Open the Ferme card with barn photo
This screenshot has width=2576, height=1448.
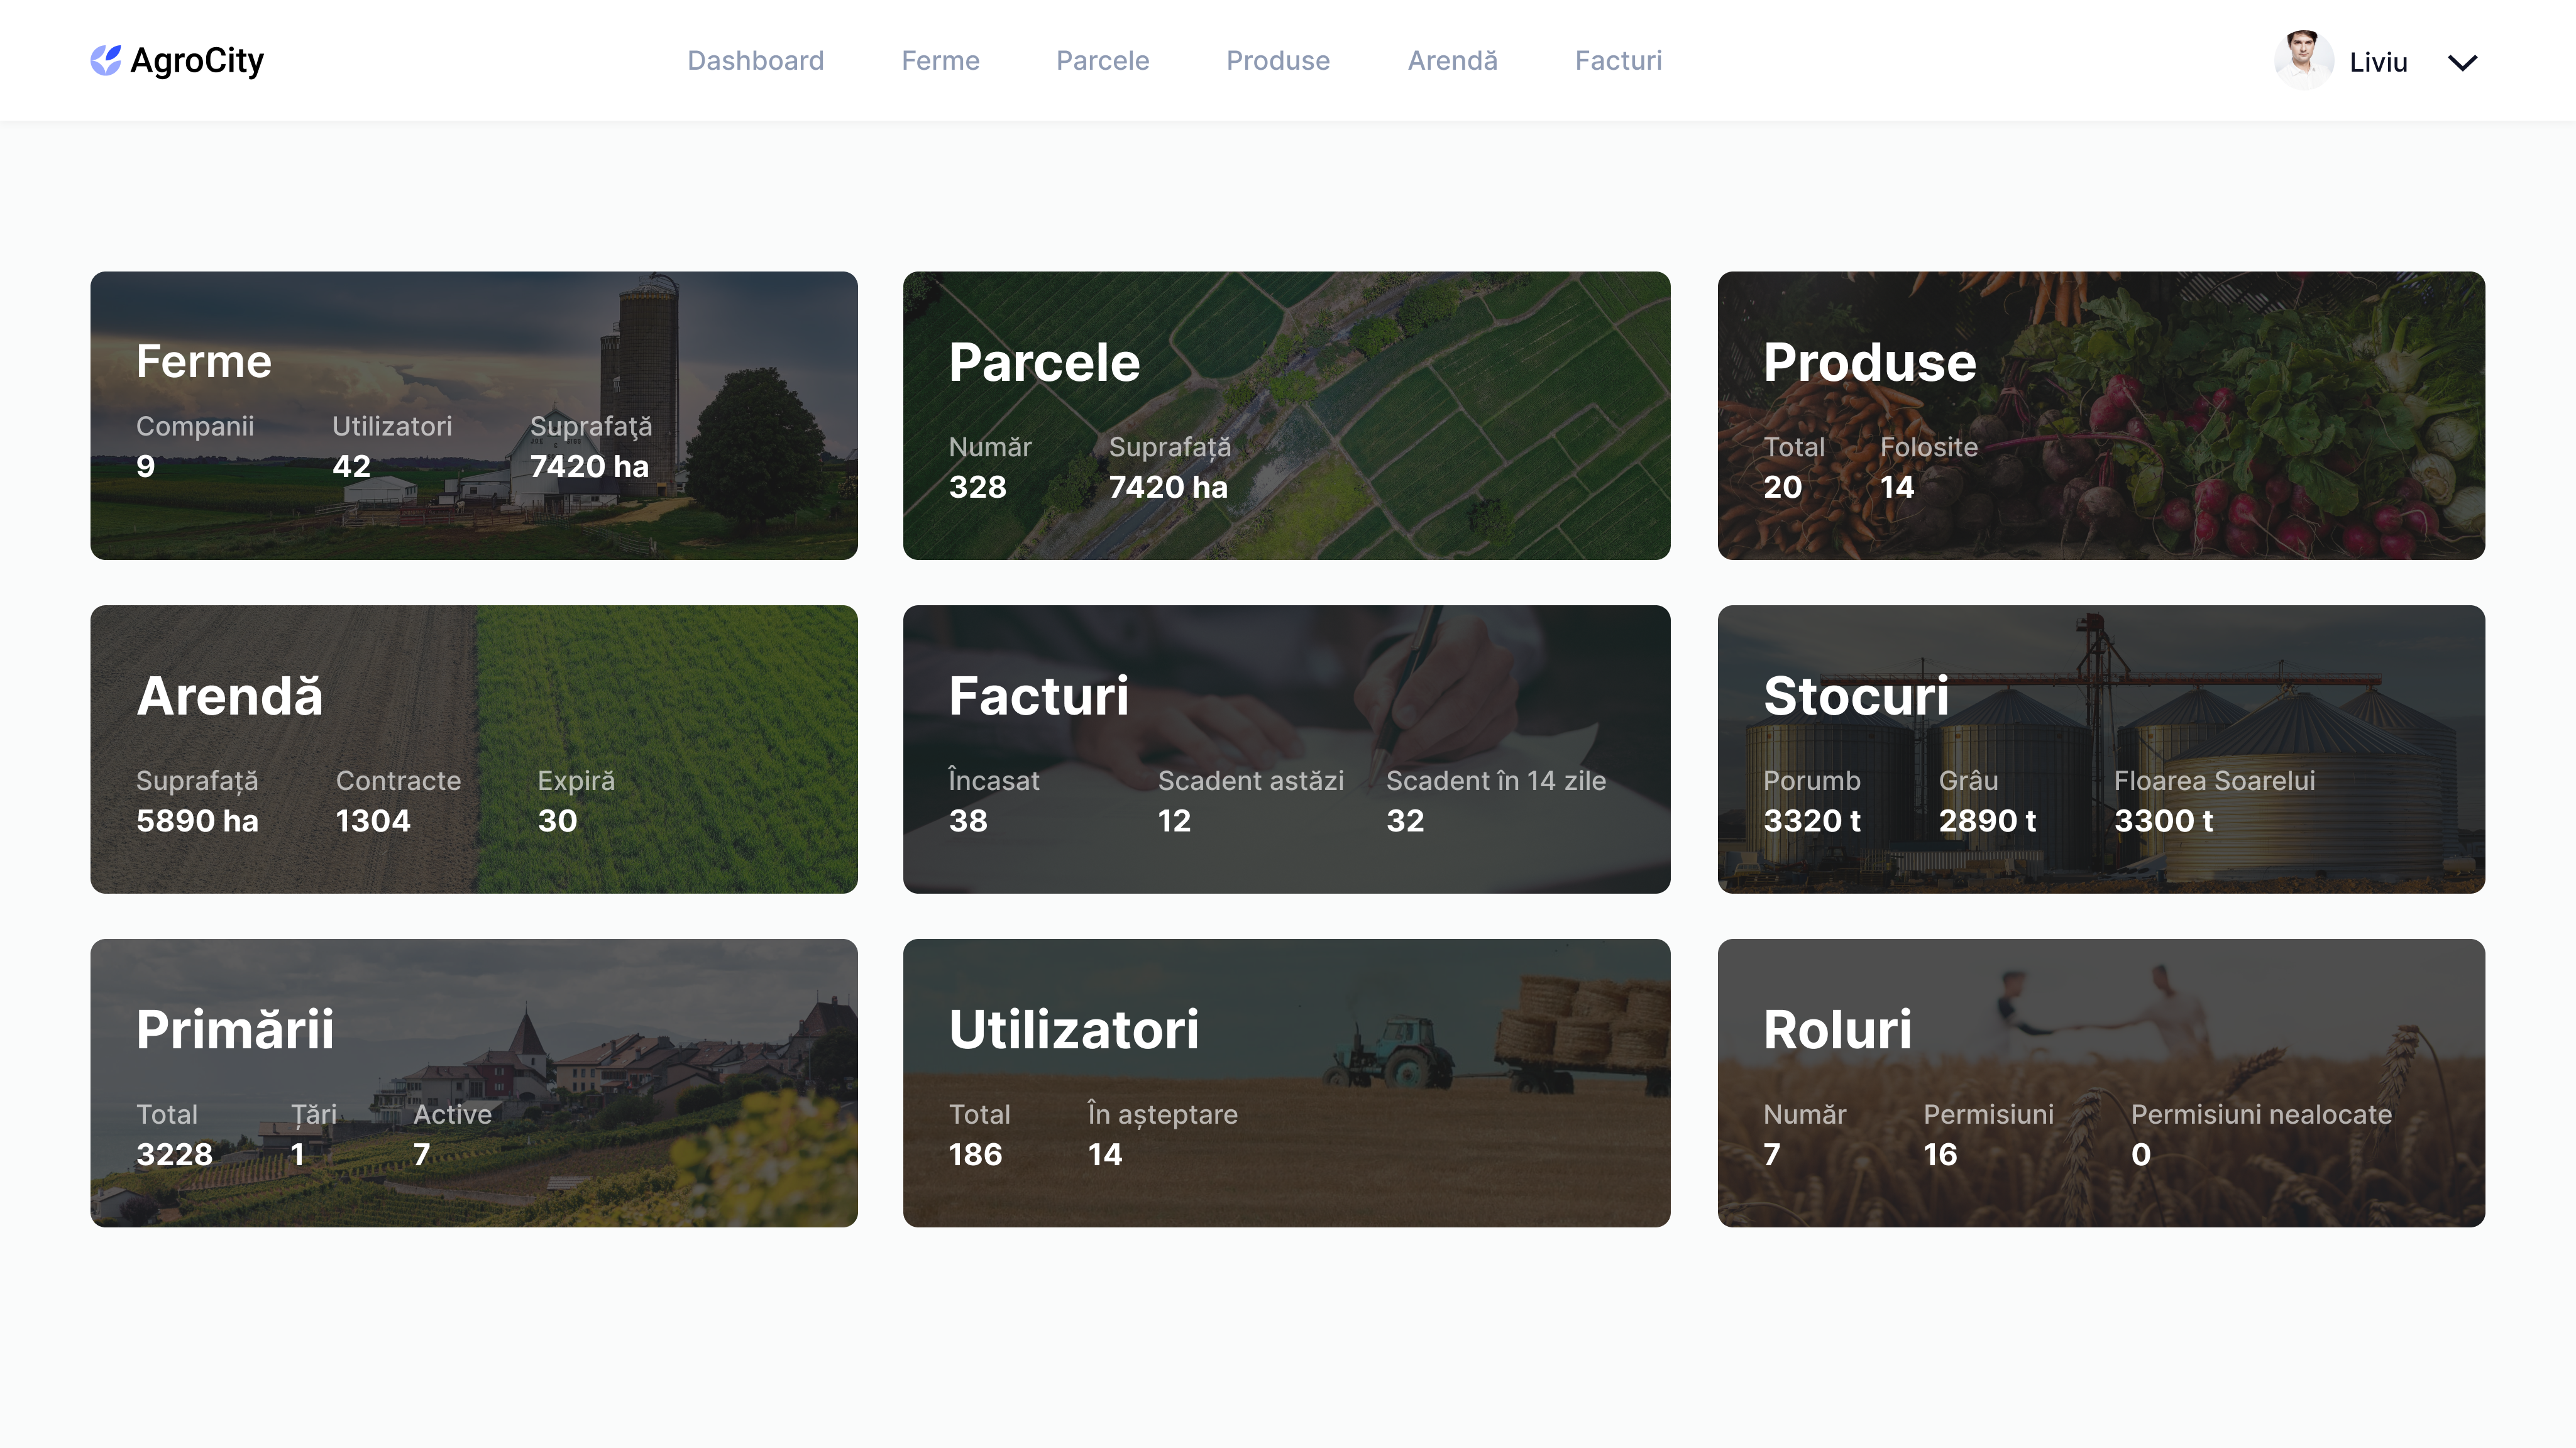click(x=473, y=415)
